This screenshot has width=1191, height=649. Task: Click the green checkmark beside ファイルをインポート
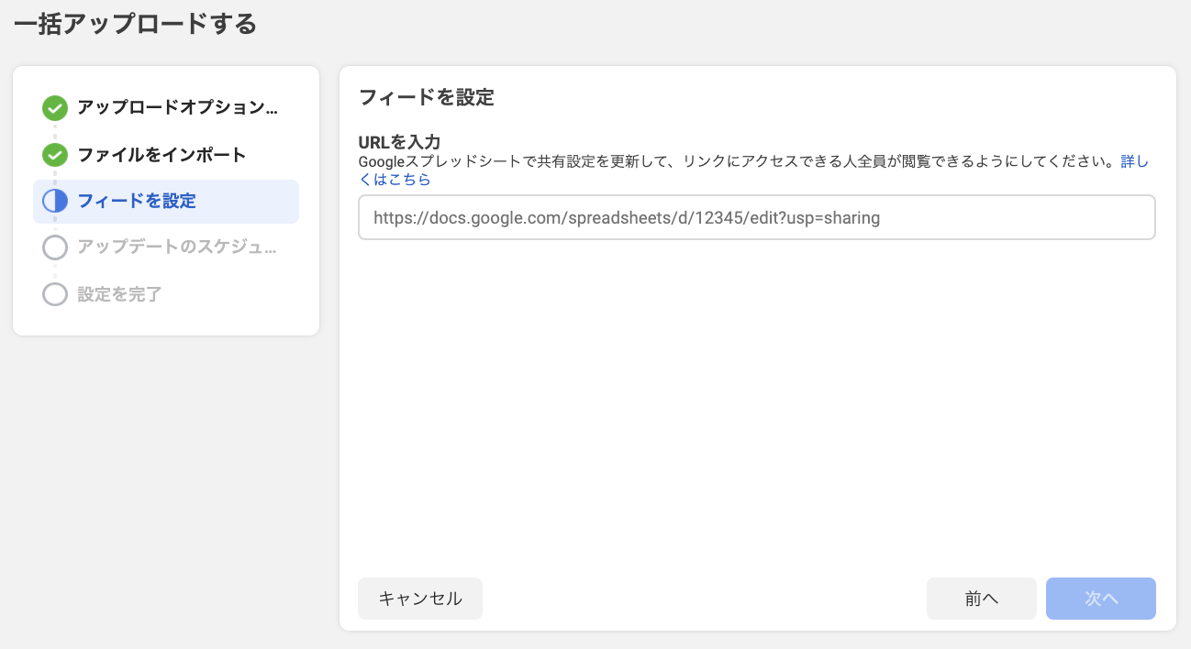pyautogui.click(x=55, y=155)
